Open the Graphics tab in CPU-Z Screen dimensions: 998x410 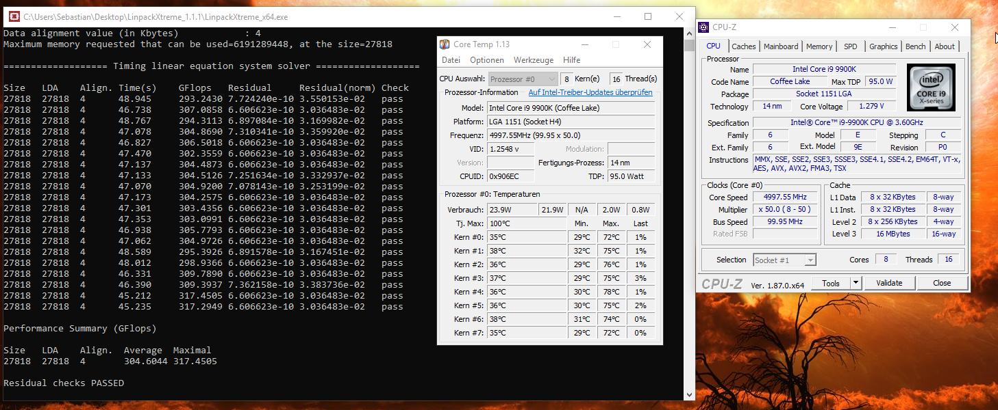(883, 46)
